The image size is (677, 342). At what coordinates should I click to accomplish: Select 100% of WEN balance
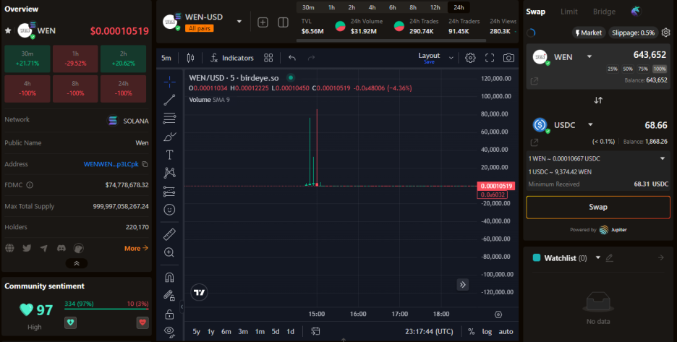tap(660, 69)
